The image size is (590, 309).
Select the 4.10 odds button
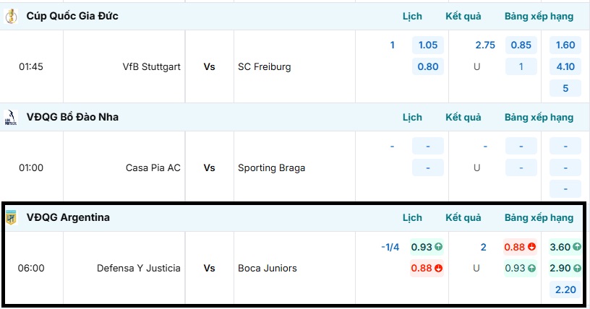(565, 66)
